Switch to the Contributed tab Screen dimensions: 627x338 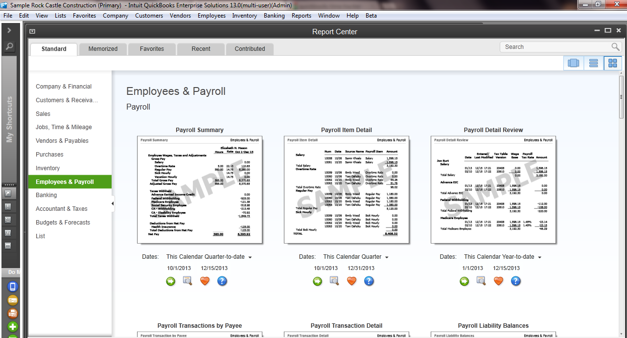250,49
